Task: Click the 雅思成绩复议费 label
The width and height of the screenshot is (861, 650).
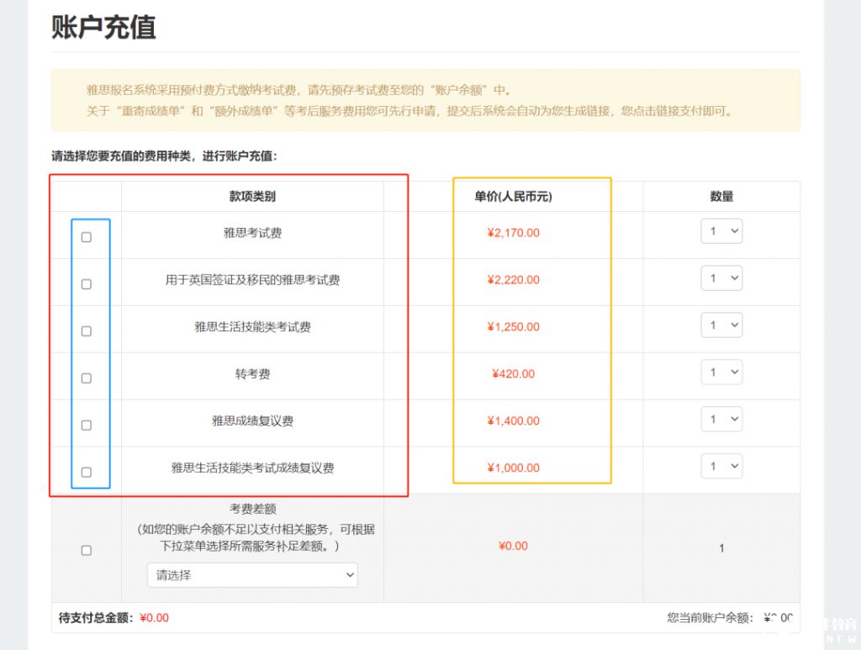Action: pos(252,421)
